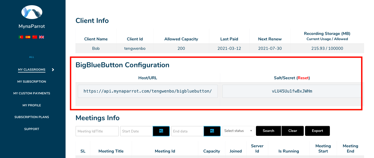Click the BigBlueButton Configuration heading
The image size is (374, 158).
(122, 65)
